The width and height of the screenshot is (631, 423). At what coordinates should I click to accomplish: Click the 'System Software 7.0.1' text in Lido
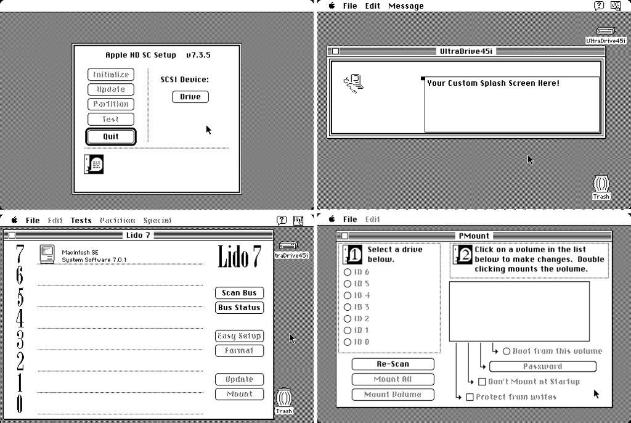(x=94, y=260)
